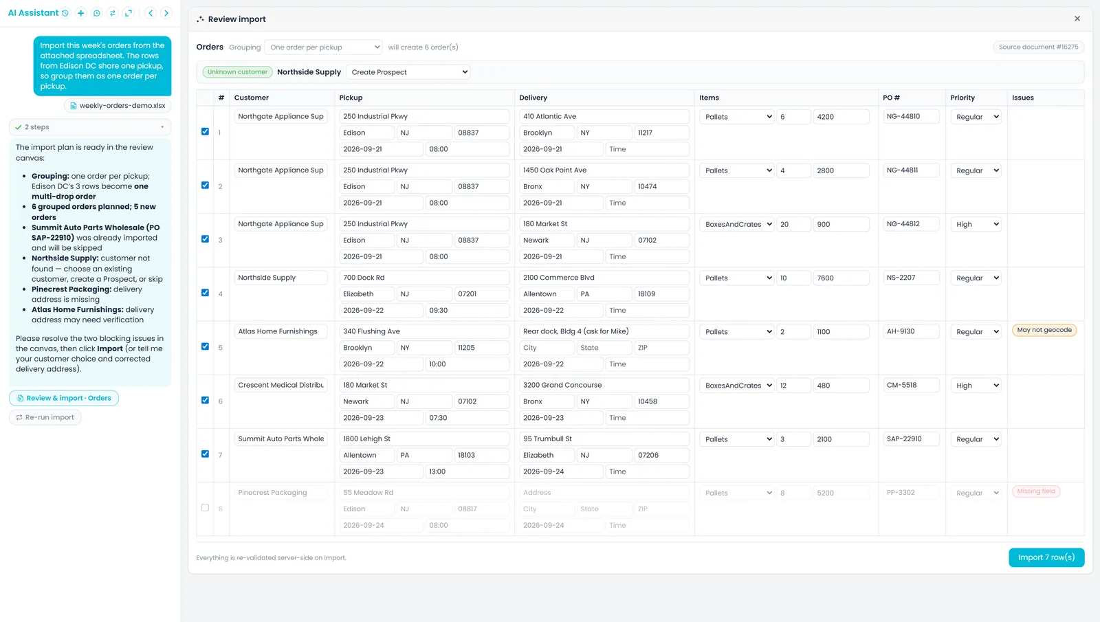Open Priority dropdown for PO CM-5518
1100x622 pixels.
click(976, 386)
